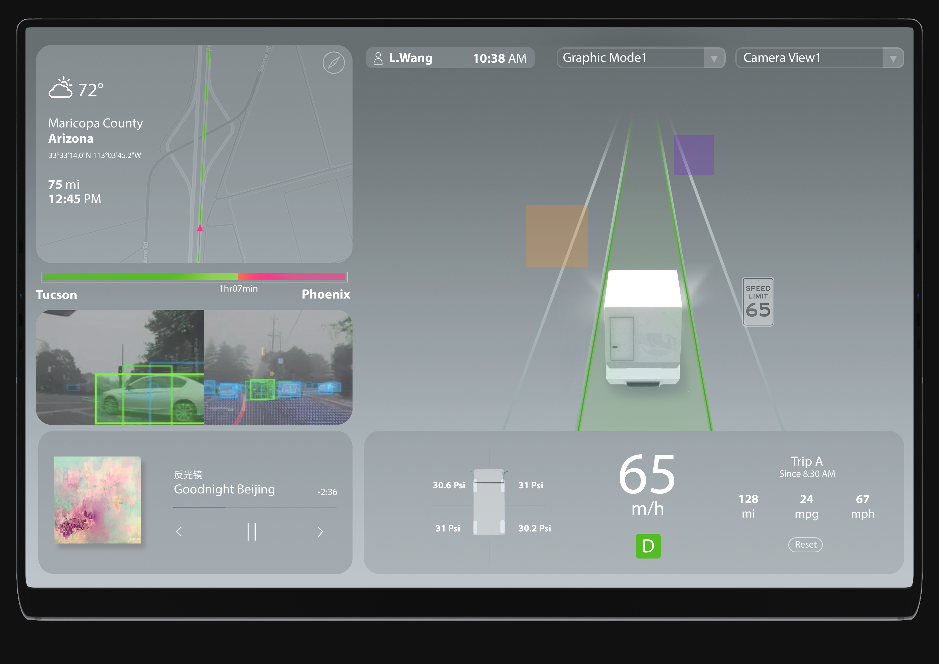Tap the 10:38 AM clock

pyautogui.click(x=500, y=59)
